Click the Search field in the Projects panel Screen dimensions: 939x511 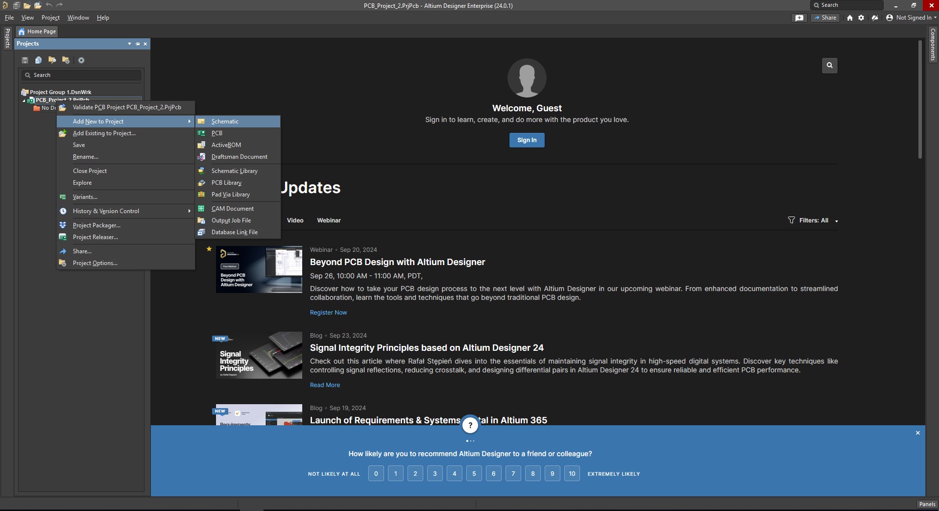81,75
